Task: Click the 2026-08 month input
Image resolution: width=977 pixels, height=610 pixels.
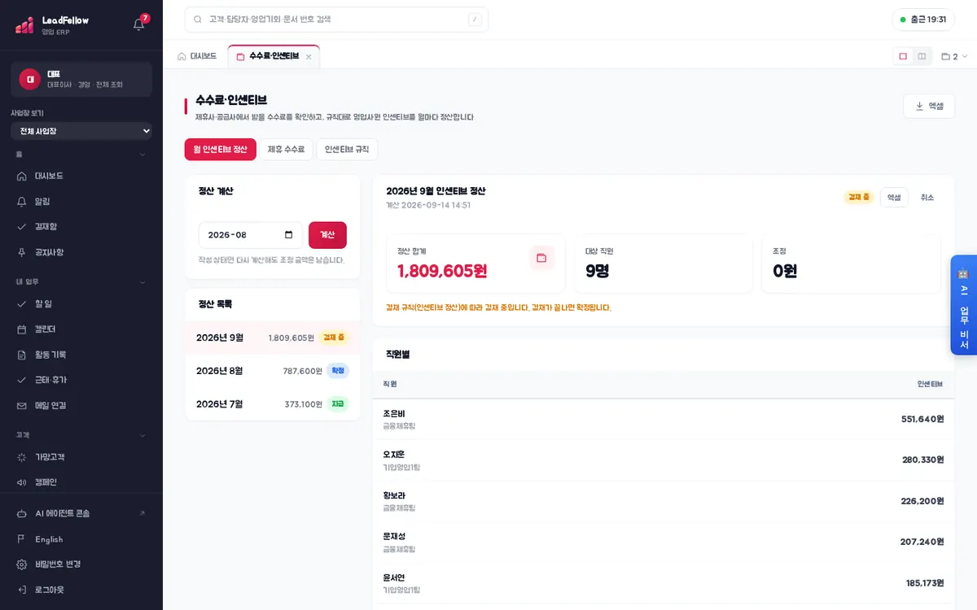Action: (x=251, y=235)
